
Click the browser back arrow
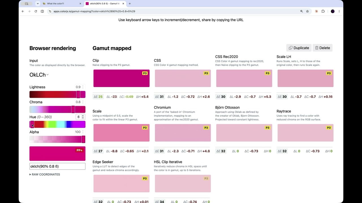23,11
